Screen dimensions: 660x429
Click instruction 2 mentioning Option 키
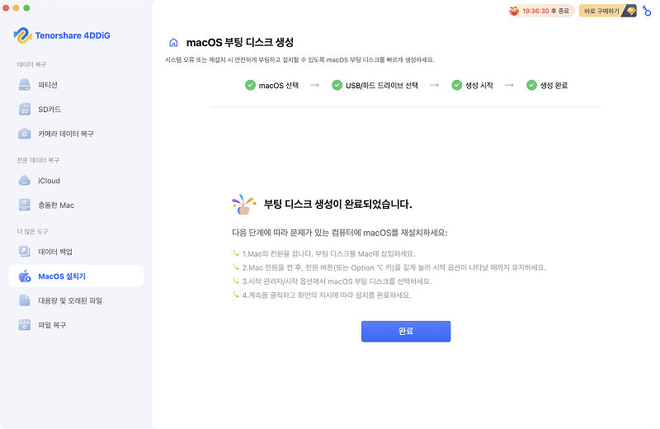click(x=394, y=268)
